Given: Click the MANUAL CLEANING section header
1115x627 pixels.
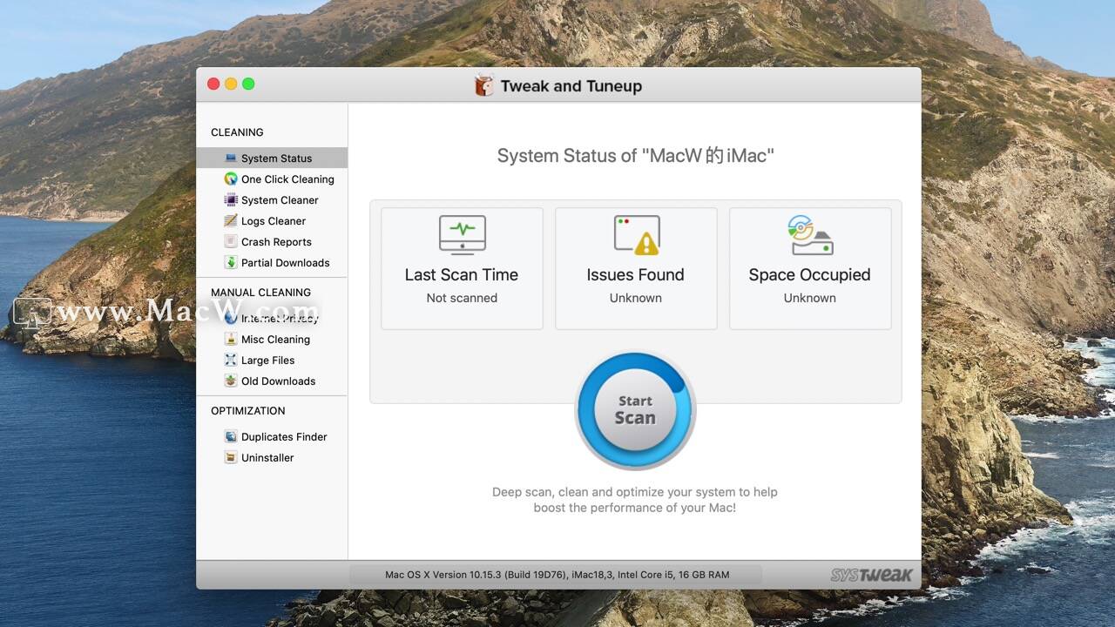Looking at the screenshot, I should (x=260, y=293).
